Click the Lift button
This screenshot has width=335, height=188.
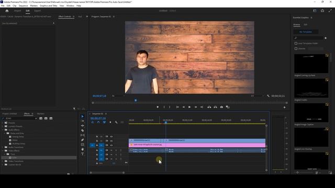[x=209, y=107]
